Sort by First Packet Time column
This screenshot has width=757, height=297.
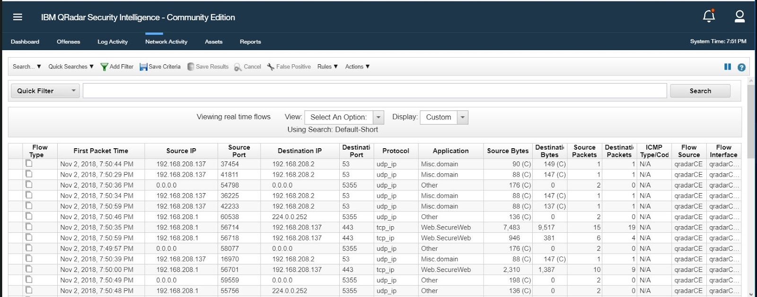[101, 151]
